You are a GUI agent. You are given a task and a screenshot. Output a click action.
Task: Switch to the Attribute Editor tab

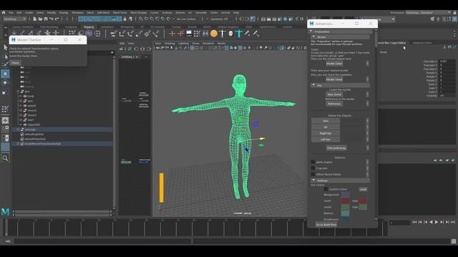pyautogui.click(x=422, y=43)
